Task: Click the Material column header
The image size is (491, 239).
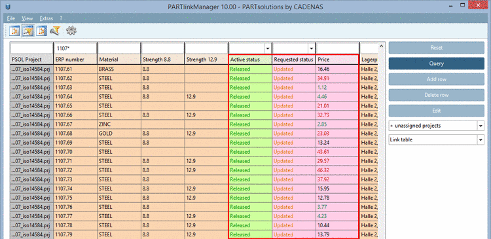Action: pos(119,60)
